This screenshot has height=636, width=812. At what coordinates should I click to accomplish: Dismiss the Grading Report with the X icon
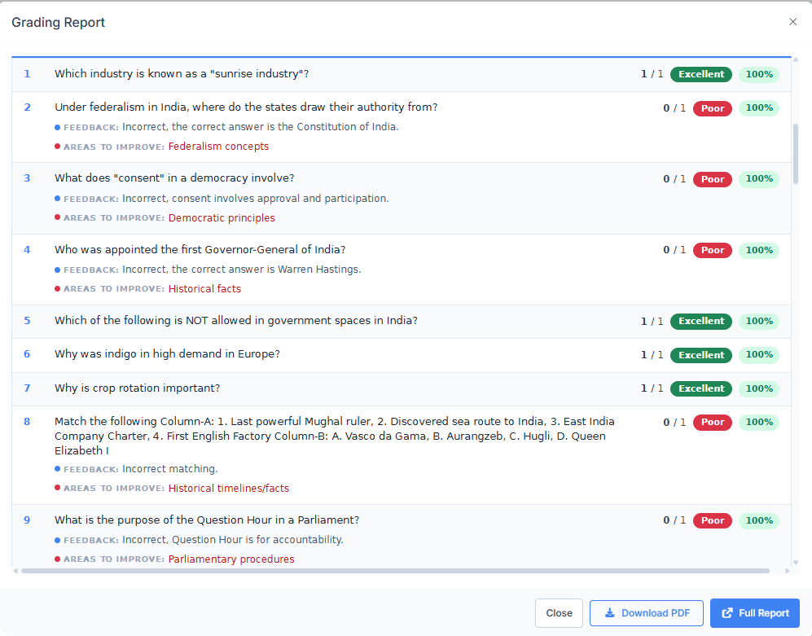792,22
